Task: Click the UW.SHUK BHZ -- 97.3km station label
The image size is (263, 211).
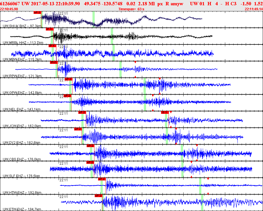Action: click(x=22, y=26)
